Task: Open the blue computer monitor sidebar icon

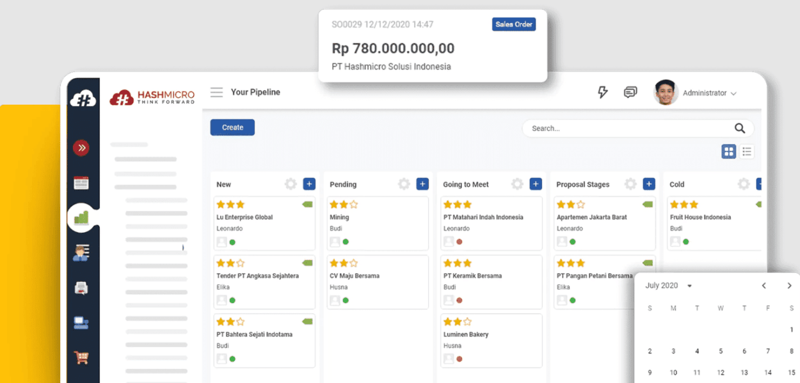Action: click(x=81, y=323)
